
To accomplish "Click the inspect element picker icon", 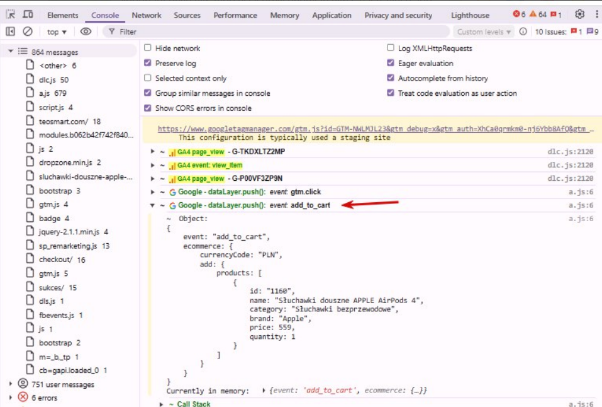I will coord(11,14).
